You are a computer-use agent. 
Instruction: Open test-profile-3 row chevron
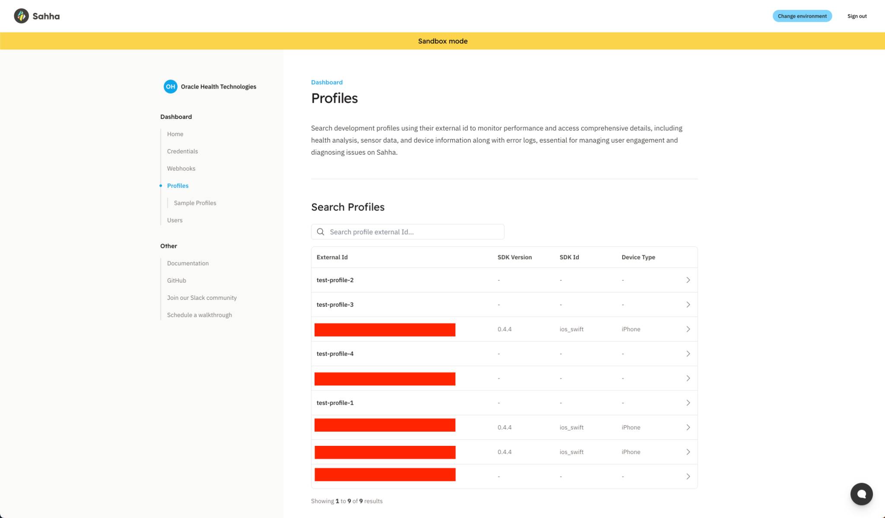point(688,305)
